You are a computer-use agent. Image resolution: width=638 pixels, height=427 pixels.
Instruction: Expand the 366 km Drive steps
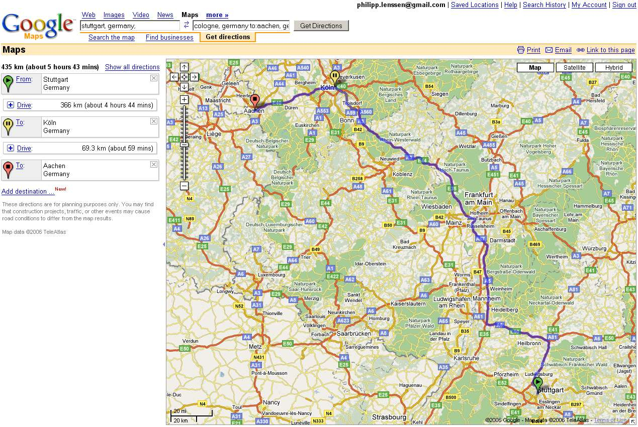click(11, 105)
